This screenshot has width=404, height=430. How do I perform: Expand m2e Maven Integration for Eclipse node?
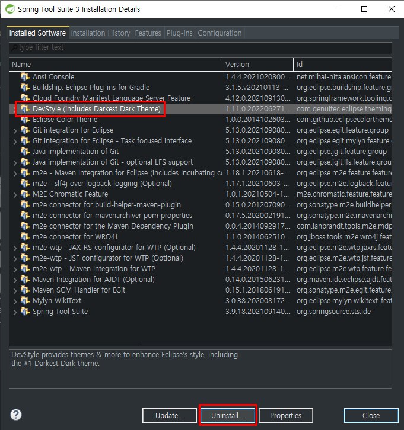click(15, 174)
